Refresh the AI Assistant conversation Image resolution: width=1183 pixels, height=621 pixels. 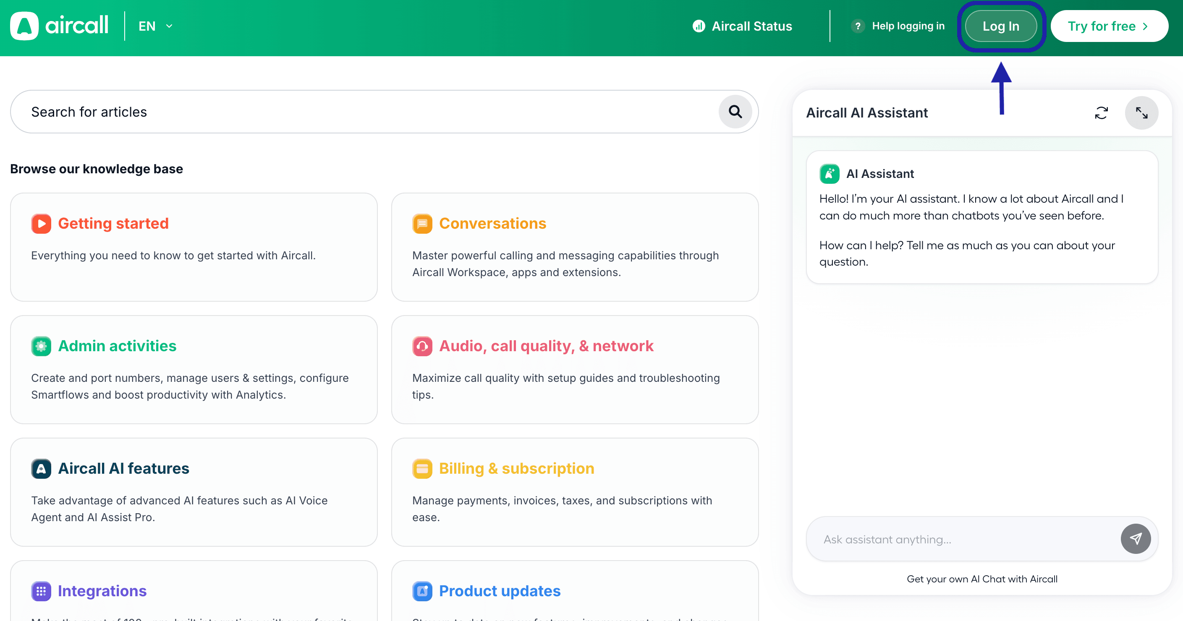tap(1102, 112)
